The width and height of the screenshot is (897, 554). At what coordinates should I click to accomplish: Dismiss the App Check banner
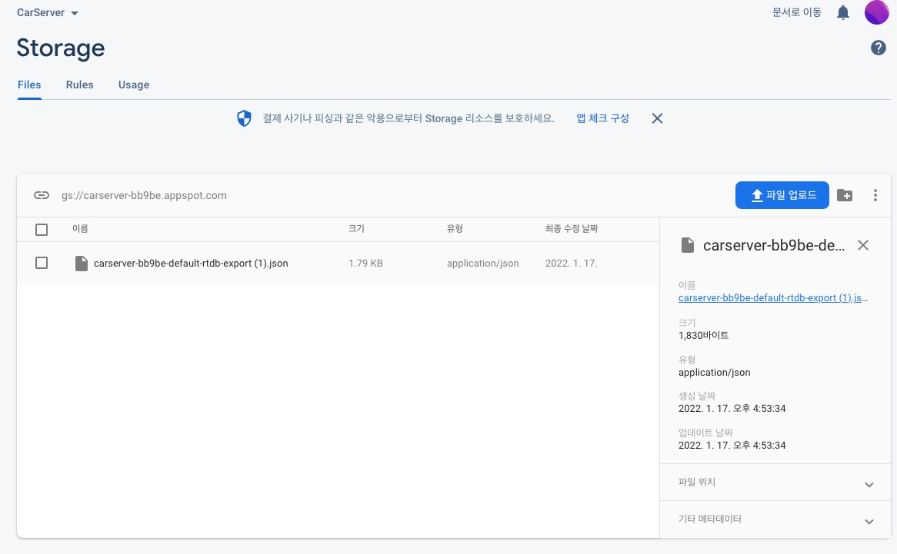click(657, 118)
